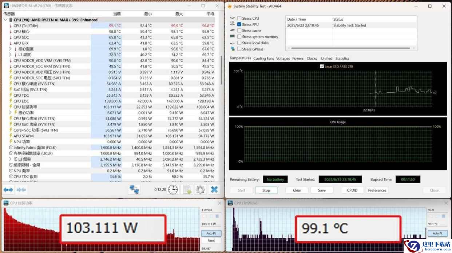This screenshot has width=452, height=253.
Task: Click lightning icon beside APU STAPM
Action: point(11,136)
